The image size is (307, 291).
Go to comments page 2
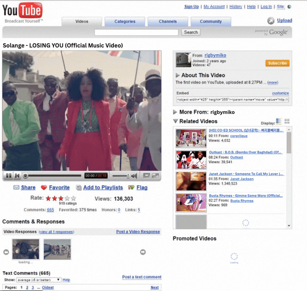[x=27, y=288]
